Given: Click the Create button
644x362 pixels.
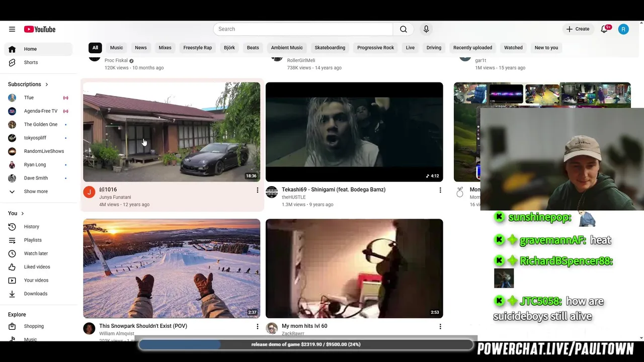Looking at the screenshot, I should coord(578,29).
